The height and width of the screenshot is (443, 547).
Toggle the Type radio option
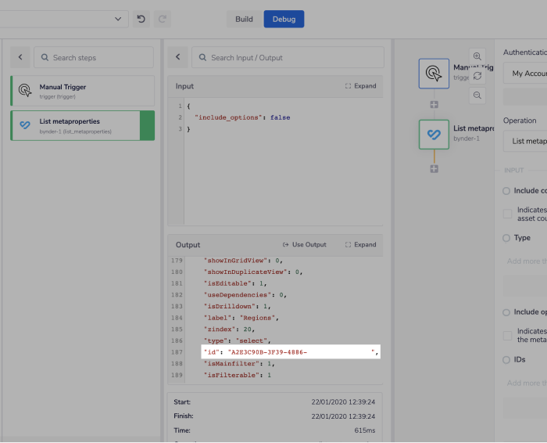click(x=506, y=238)
